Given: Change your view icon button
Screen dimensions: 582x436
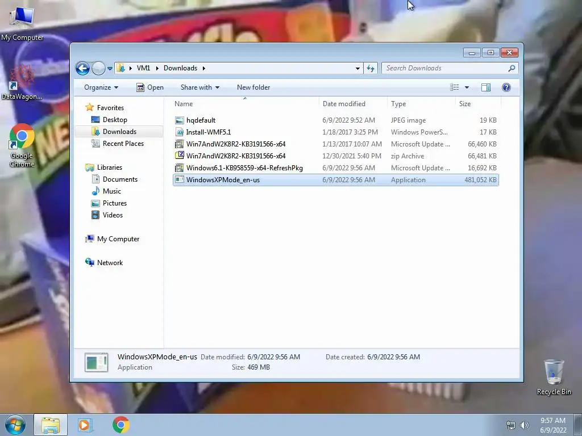Looking at the screenshot, I should click(x=455, y=87).
